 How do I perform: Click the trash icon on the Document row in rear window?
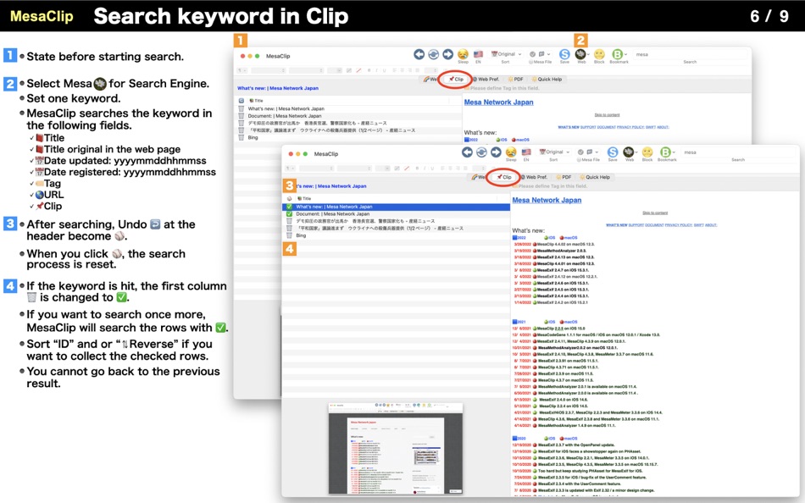click(x=241, y=116)
